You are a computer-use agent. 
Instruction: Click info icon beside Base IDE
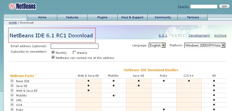pos(12,81)
